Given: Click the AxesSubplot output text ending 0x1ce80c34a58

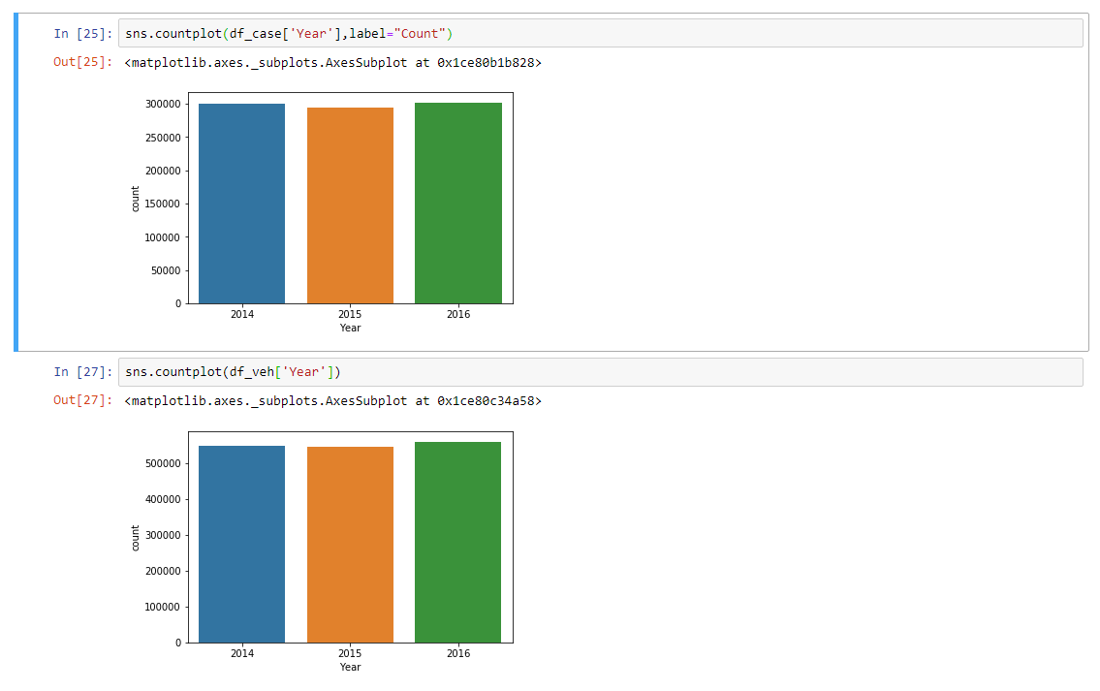Looking at the screenshot, I should (x=333, y=400).
